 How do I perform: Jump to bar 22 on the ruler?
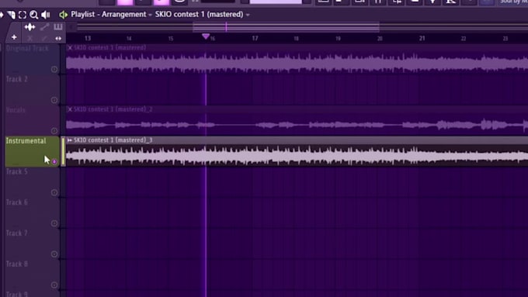(x=464, y=39)
